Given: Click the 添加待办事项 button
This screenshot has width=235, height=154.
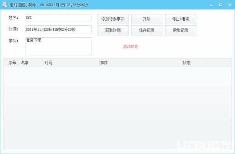Looking at the screenshot, I should [x=113, y=19].
